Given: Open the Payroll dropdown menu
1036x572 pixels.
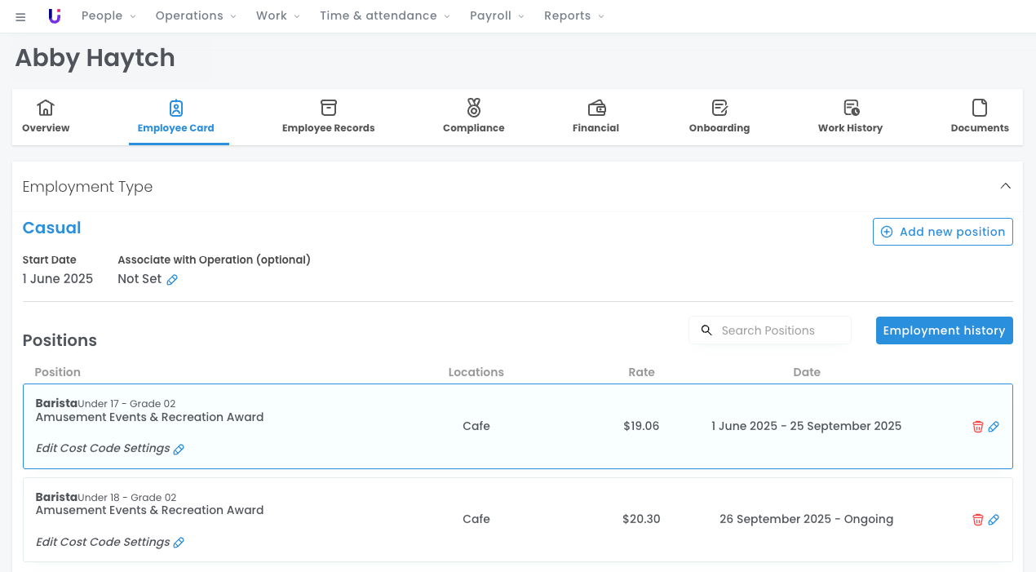Looking at the screenshot, I should (x=497, y=16).
